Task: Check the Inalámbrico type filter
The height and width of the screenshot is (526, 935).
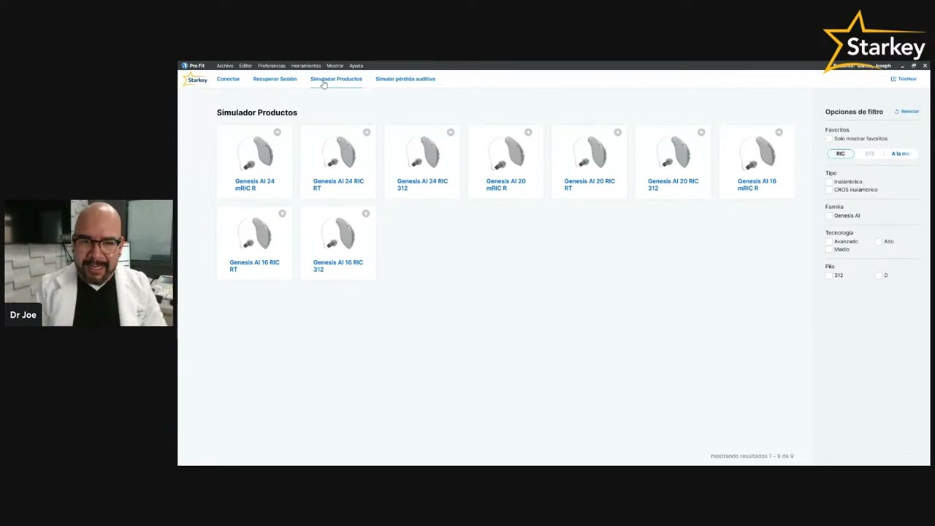Action: pyautogui.click(x=829, y=182)
